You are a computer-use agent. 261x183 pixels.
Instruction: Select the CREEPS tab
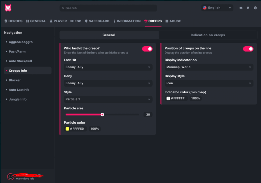153,21
